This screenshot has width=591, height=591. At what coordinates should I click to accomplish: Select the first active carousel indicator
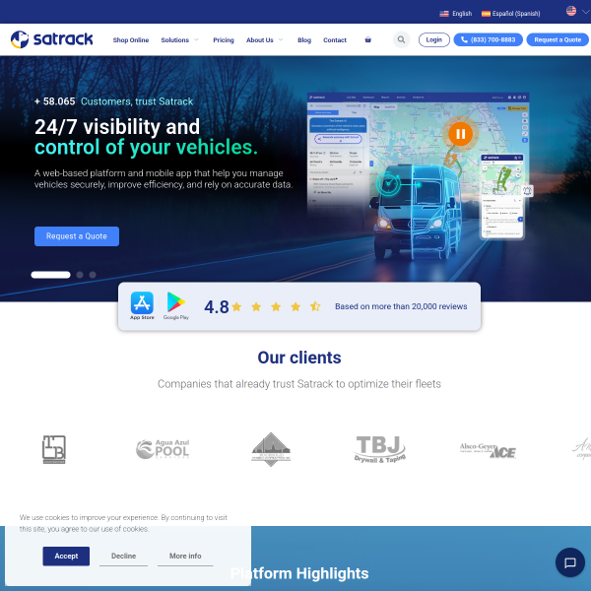pos(50,275)
